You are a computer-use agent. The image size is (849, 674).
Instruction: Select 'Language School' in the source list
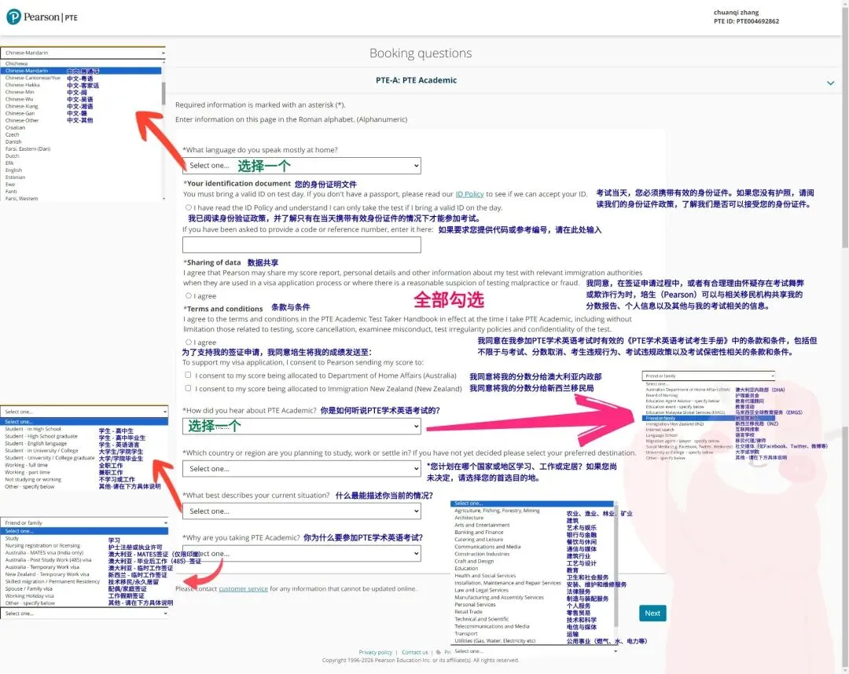coord(662,435)
